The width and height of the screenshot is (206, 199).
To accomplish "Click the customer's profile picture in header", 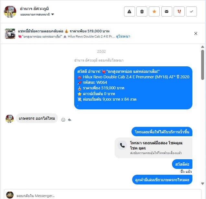I will point(10,12).
